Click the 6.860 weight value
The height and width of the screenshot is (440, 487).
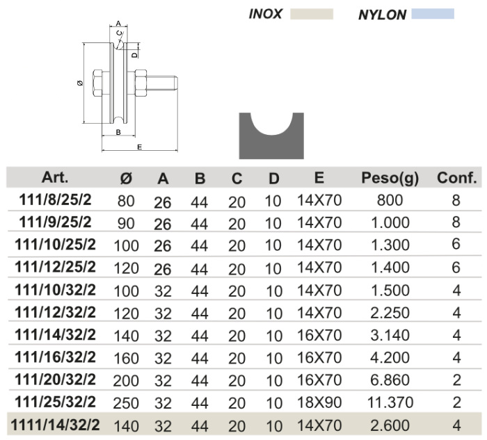[x=390, y=380]
